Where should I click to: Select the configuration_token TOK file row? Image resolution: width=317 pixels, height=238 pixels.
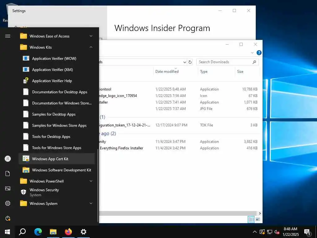tap(179, 125)
